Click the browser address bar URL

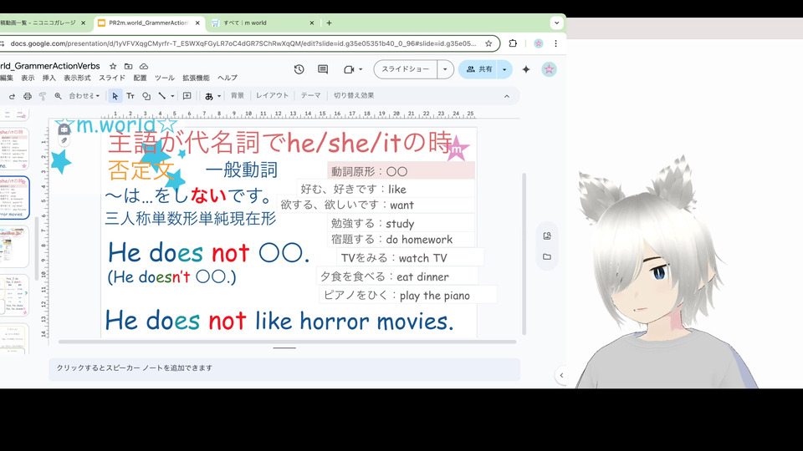243,43
